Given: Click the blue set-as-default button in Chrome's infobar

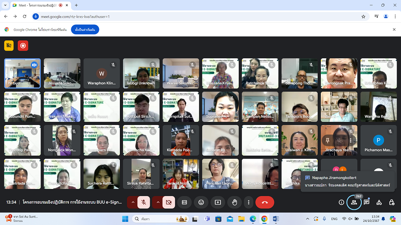Looking at the screenshot, I should (x=85, y=29).
